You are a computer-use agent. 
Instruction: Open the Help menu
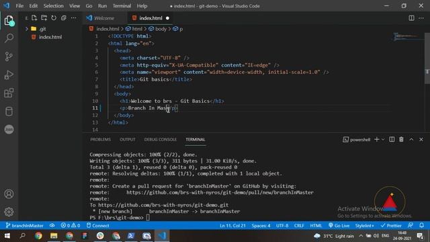[x=142, y=6]
